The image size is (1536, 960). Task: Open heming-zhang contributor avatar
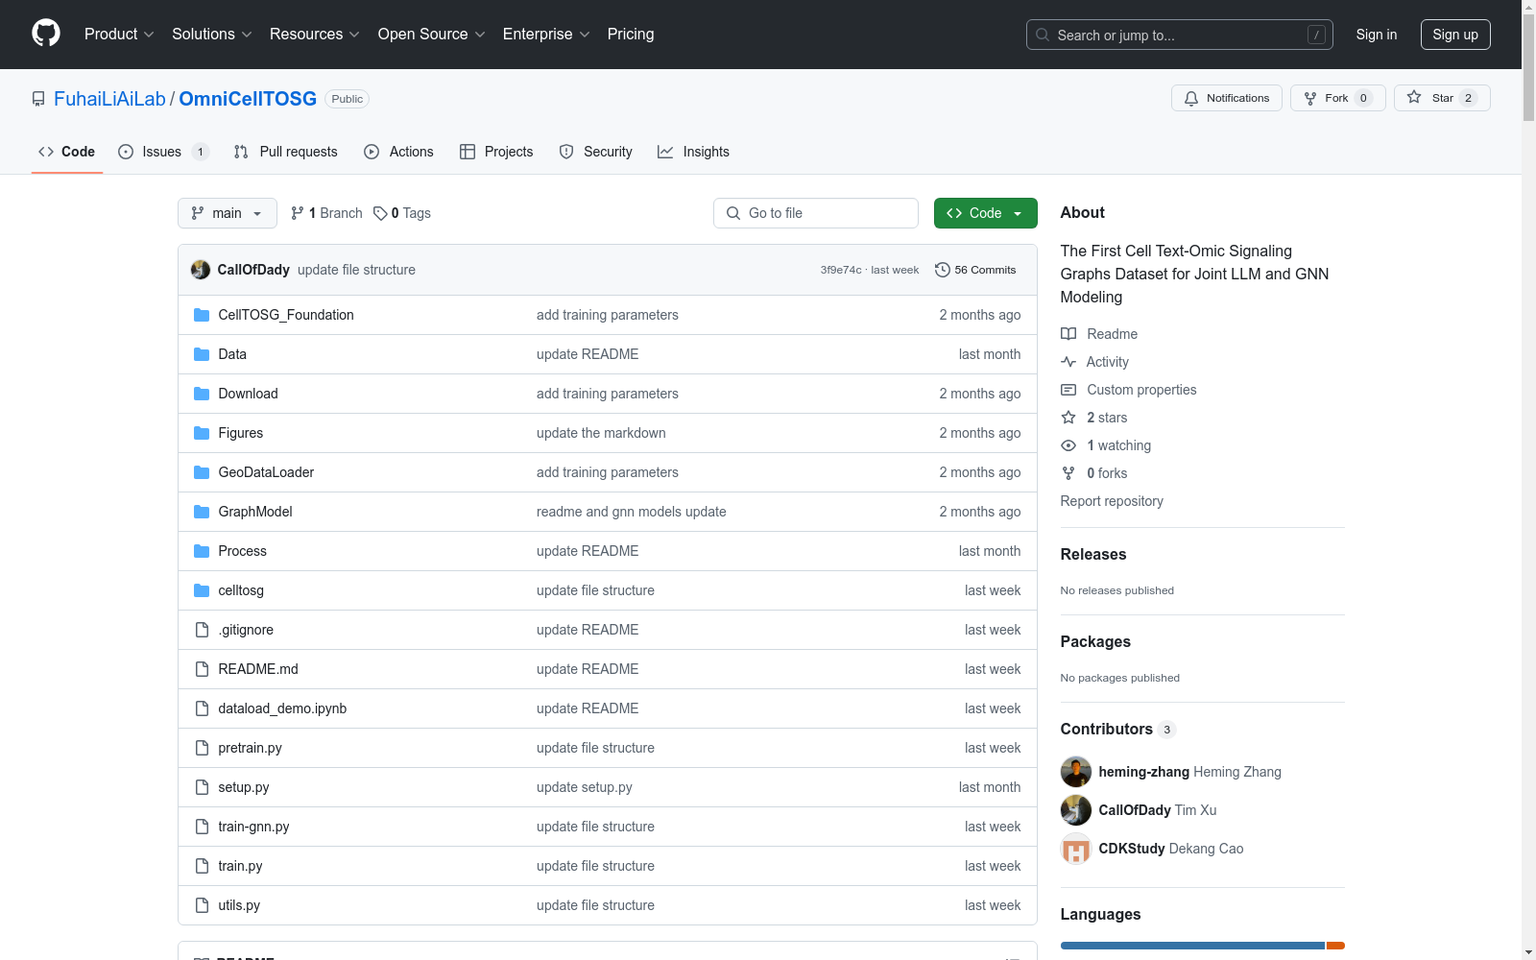pos(1076,772)
